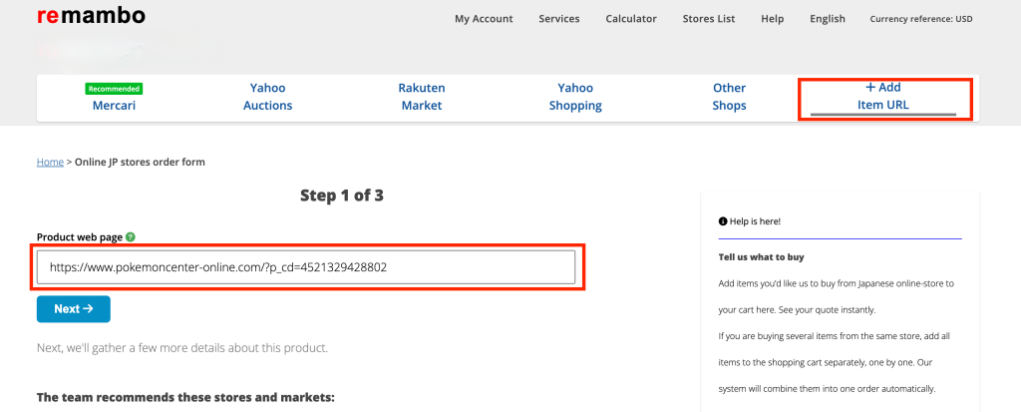Click the Add Item URL tab
This screenshot has height=412, width=1021.
click(x=883, y=97)
